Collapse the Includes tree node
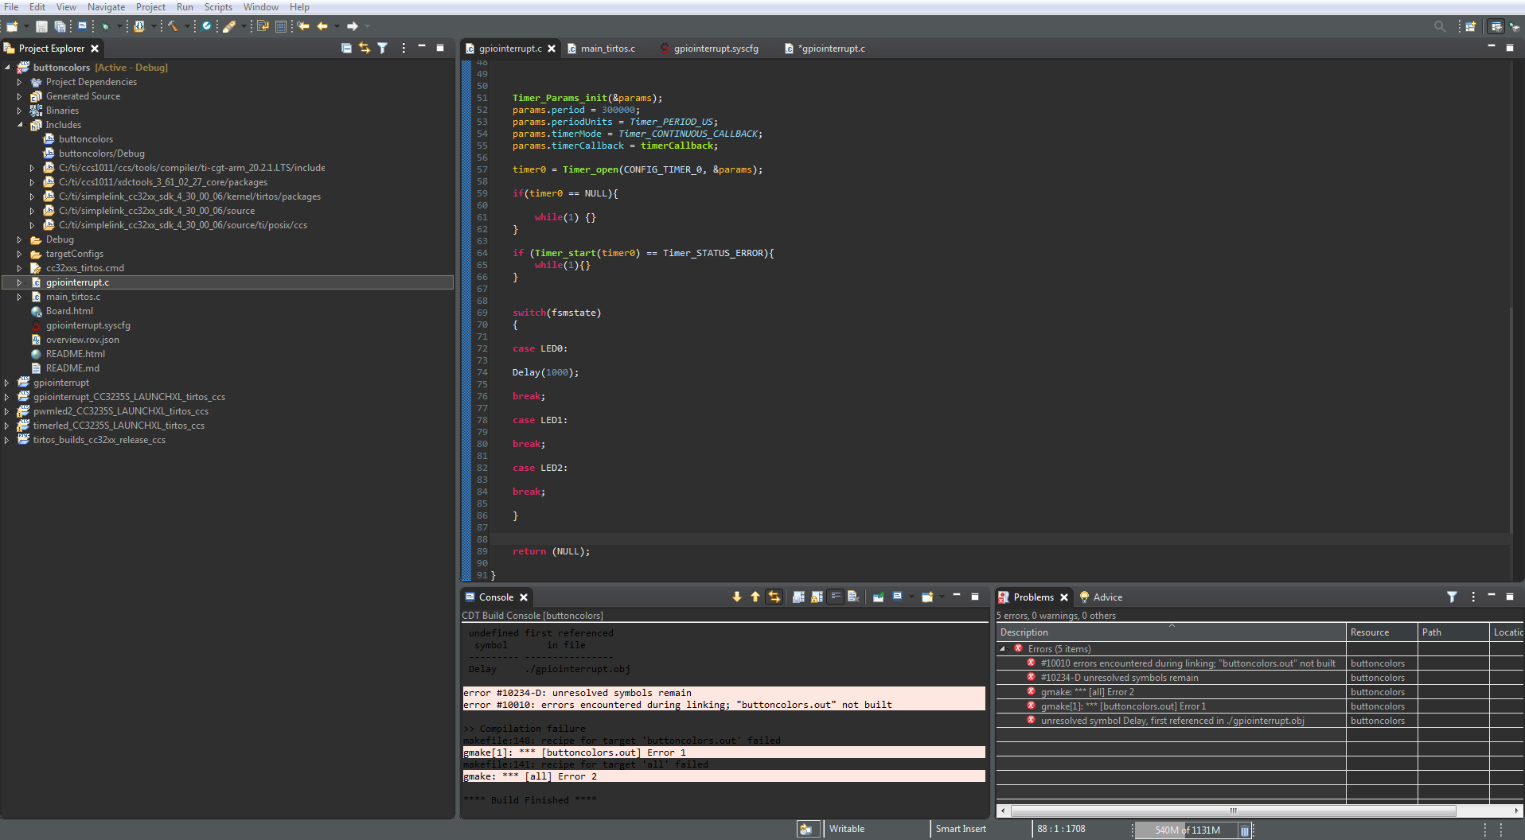The image size is (1525, 840). click(x=20, y=125)
